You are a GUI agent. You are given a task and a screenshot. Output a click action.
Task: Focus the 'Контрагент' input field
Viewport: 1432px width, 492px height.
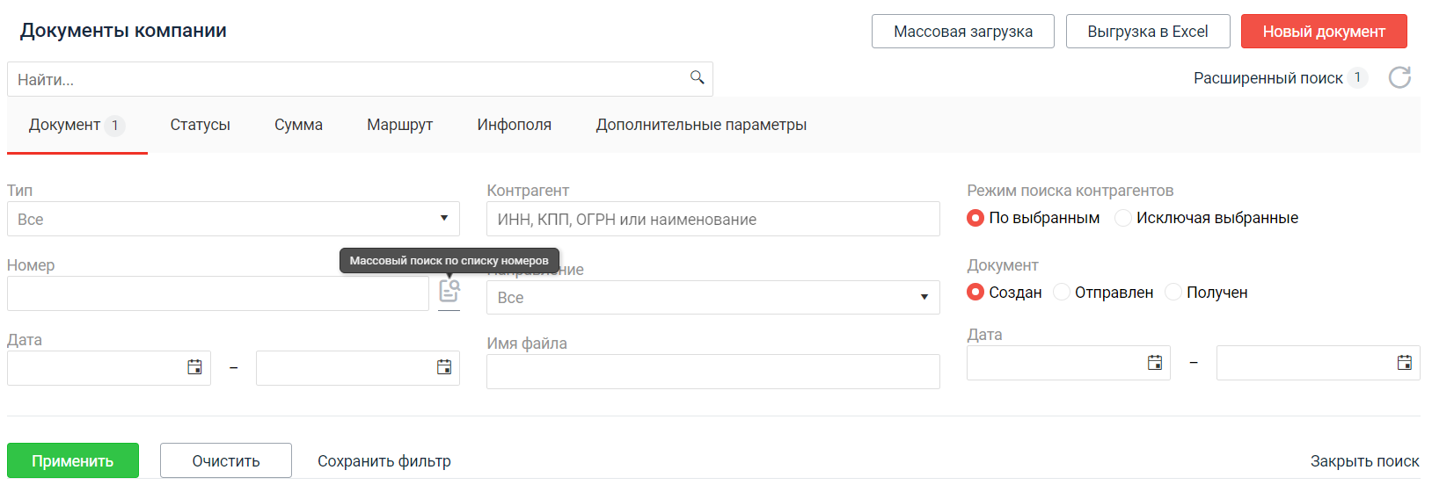point(713,219)
